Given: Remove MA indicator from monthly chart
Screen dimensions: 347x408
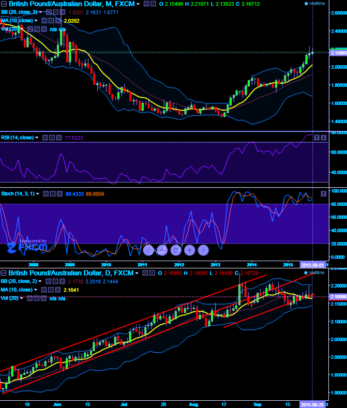Looking at the screenshot, I should coord(58,21).
